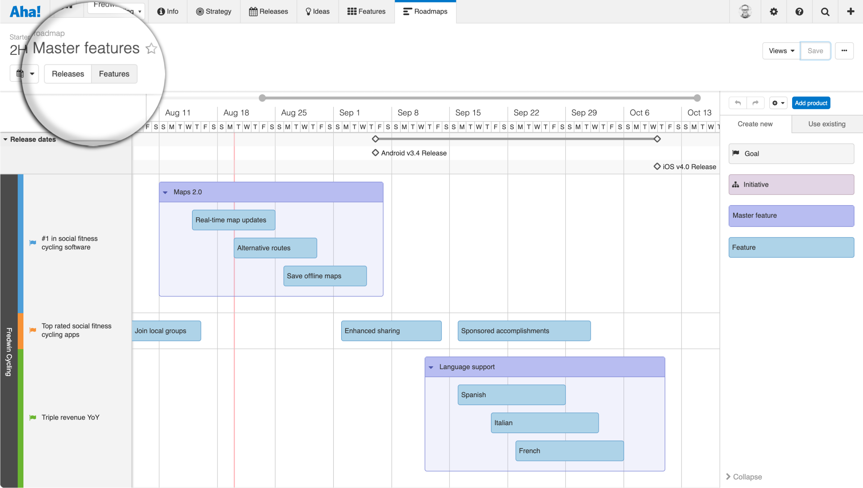Toggle the Releases filter button
The height and width of the screenshot is (488, 863).
[x=67, y=74]
